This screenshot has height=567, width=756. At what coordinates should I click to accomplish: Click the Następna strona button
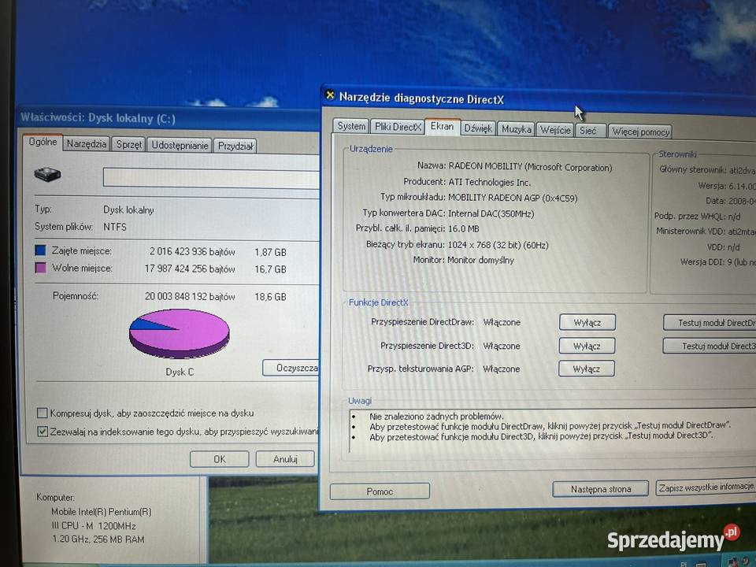pyautogui.click(x=601, y=489)
